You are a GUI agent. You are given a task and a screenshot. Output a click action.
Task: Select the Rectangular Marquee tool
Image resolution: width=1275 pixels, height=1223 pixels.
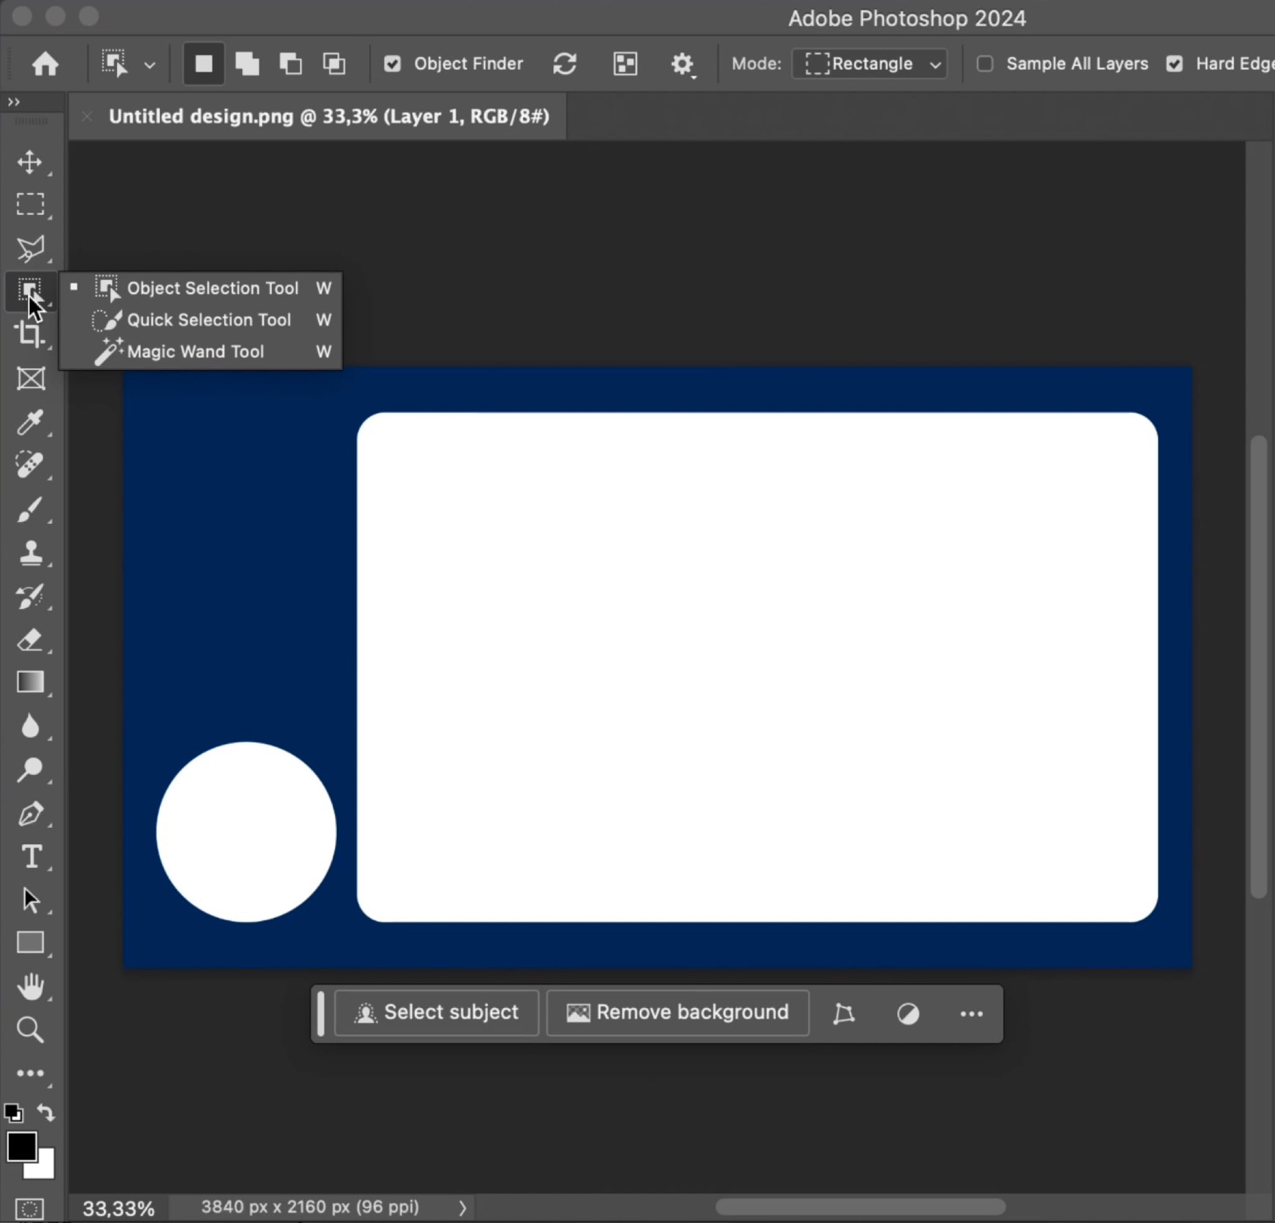click(x=30, y=204)
